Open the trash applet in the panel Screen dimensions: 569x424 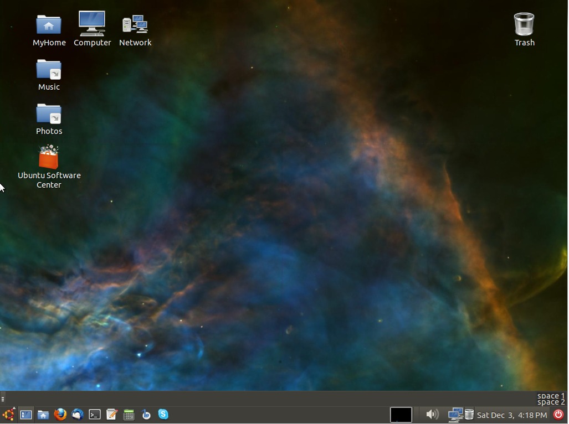pos(469,415)
